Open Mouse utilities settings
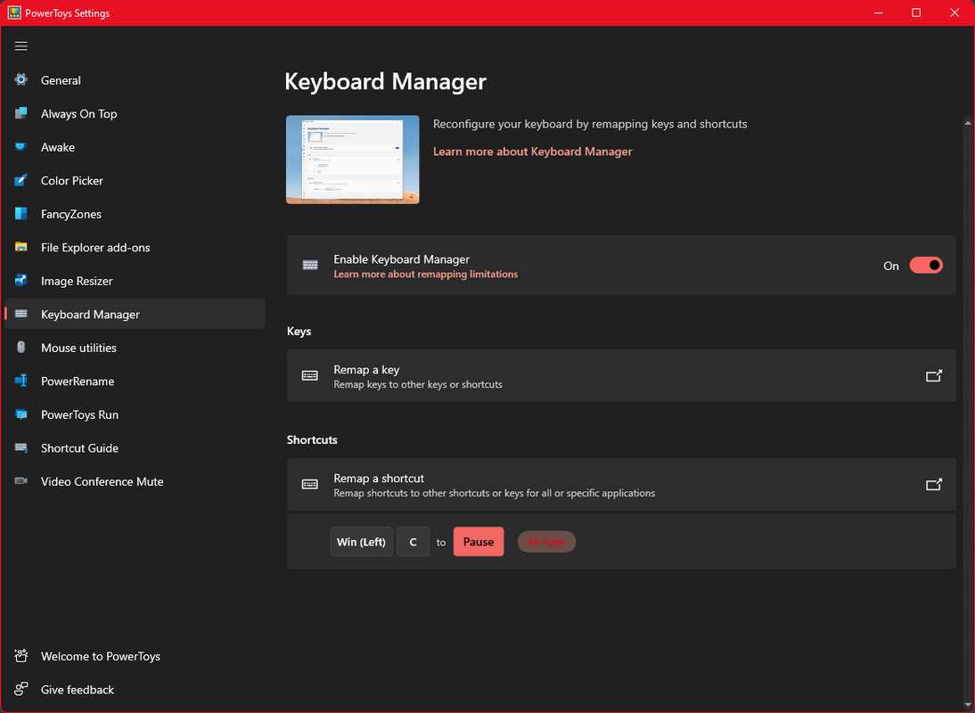This screenshot has height=713, width=975. [135, 348]
